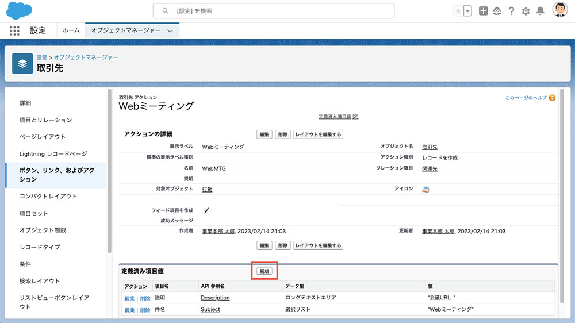Click the 設定 breadcrumb link
This screenshot has height=323, width=575.
42,57
